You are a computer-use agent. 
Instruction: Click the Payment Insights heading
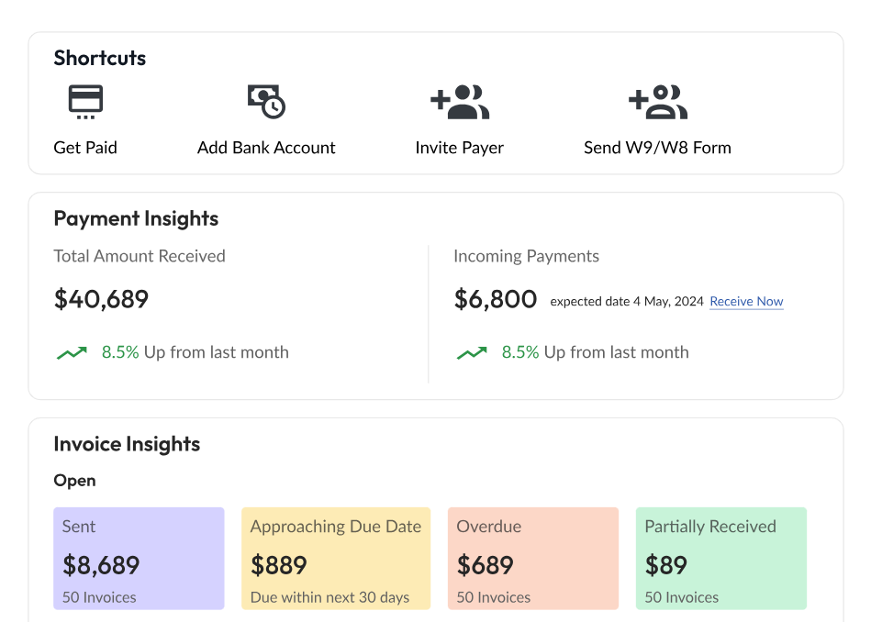click(136, 218)
